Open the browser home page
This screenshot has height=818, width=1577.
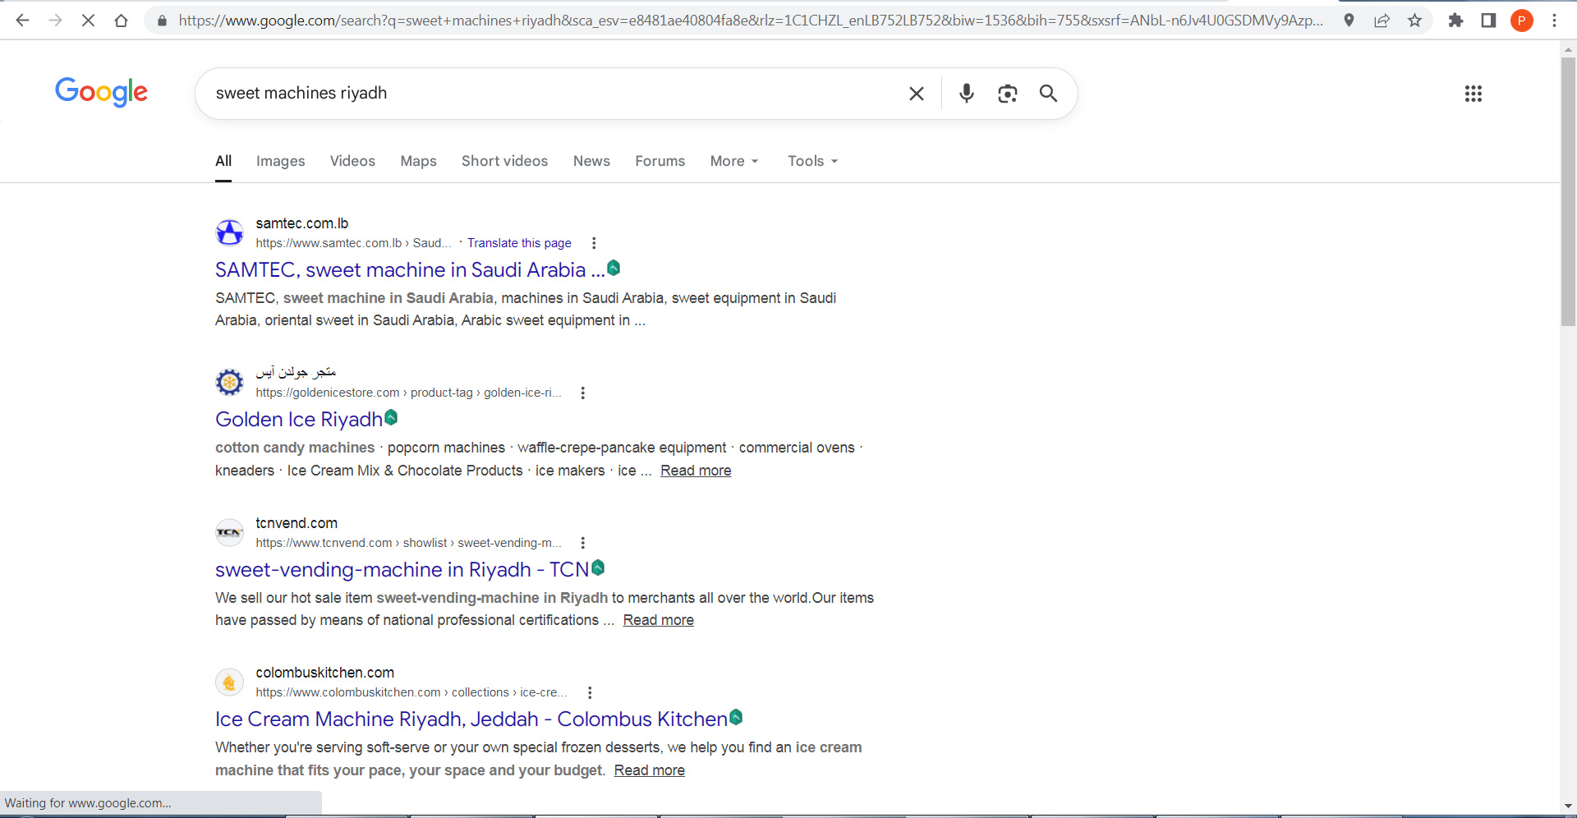(121, 21)
